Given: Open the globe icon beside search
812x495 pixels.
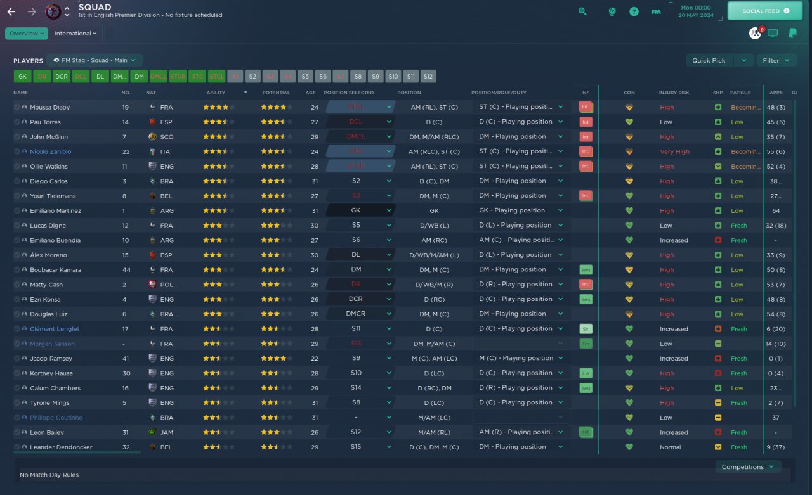Looking at the screenshot, I should pos(612,11).
